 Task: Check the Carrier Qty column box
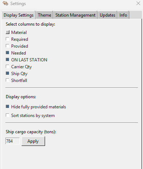[8, 66]
